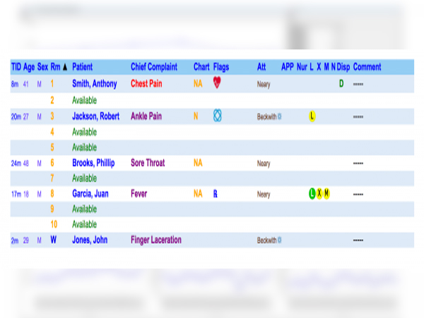
Task: Click attending Beckwith for Jackson, Robert
Action: 267,117
